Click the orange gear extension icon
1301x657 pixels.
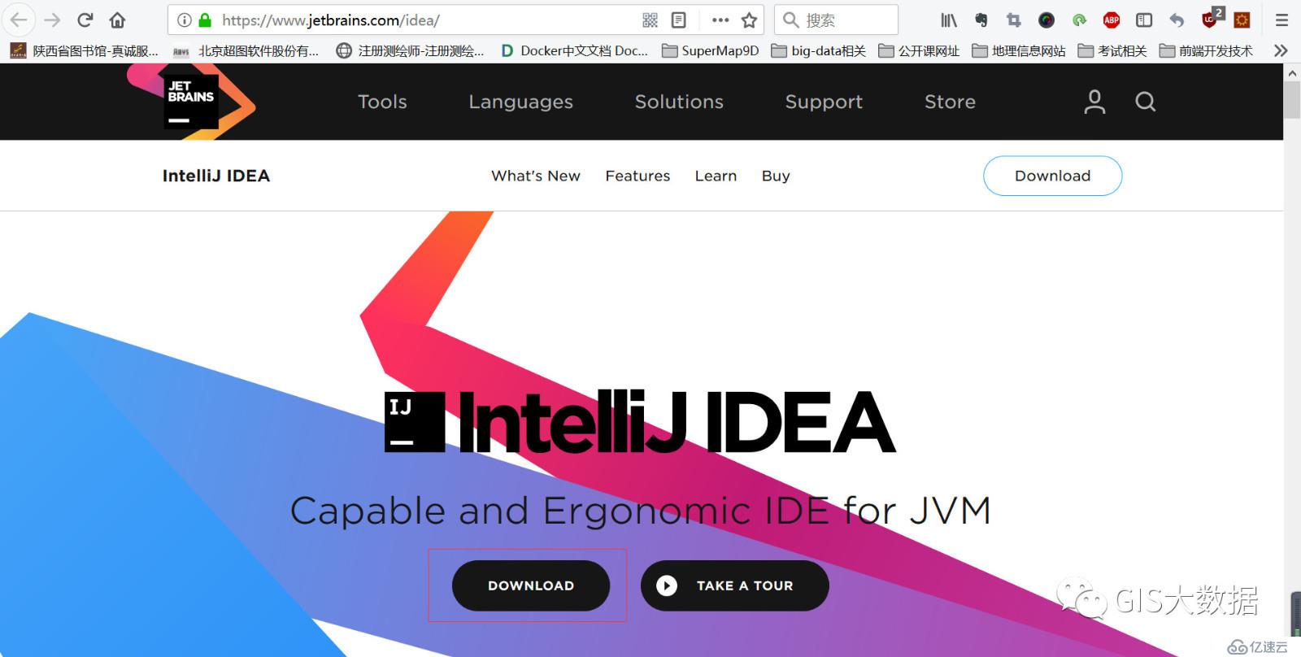[x=1242, y=20]
